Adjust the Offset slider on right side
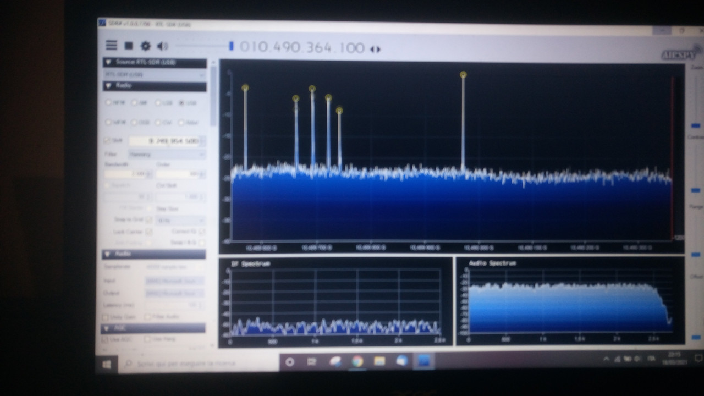This screenshot has width=704, height=396. (x=696, y=337)
